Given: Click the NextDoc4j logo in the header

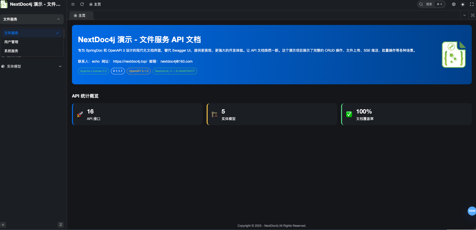Looking at the screenshot, I should pyautogui.click(x=4, y=4).
